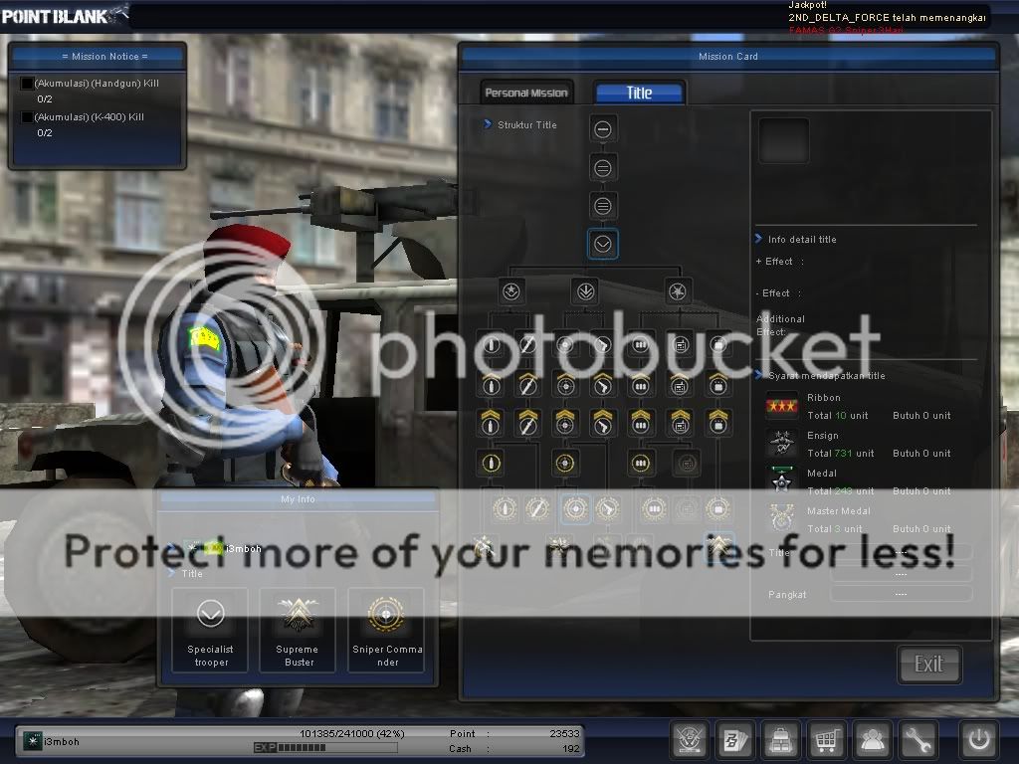This screenshot has width=1019, height=764.
Task: Click the 'Info detail title' heading
Action: (802, 239)
